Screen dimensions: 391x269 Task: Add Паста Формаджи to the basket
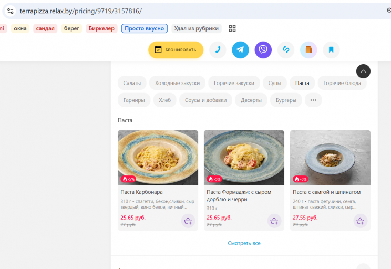click(x=274, y=221)
